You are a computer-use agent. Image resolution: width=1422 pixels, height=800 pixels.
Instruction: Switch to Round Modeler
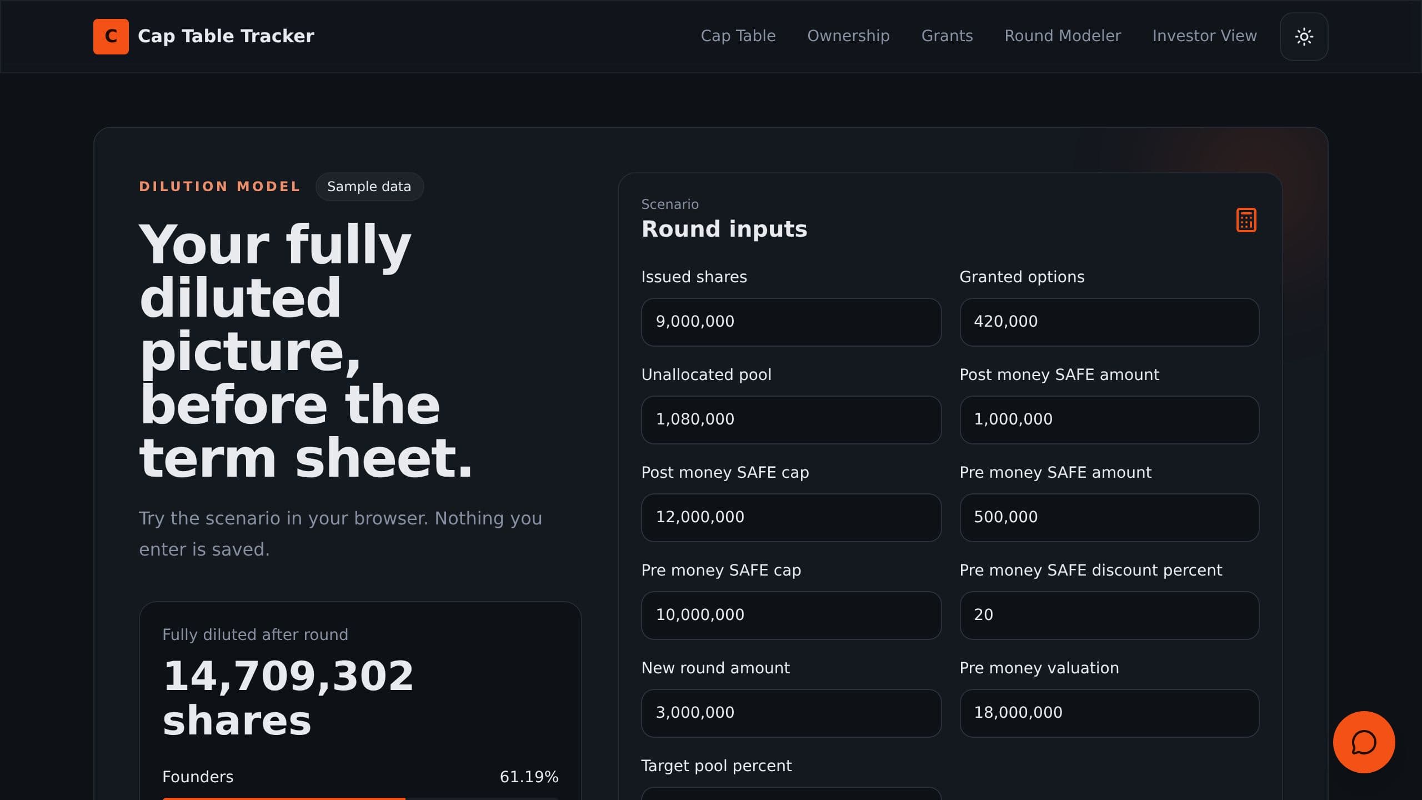(x=1063, y=36)
